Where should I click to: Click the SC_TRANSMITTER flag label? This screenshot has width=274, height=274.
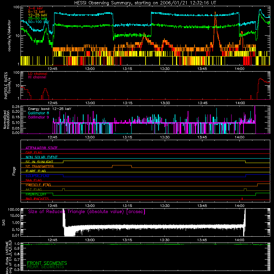coord(40,166)
